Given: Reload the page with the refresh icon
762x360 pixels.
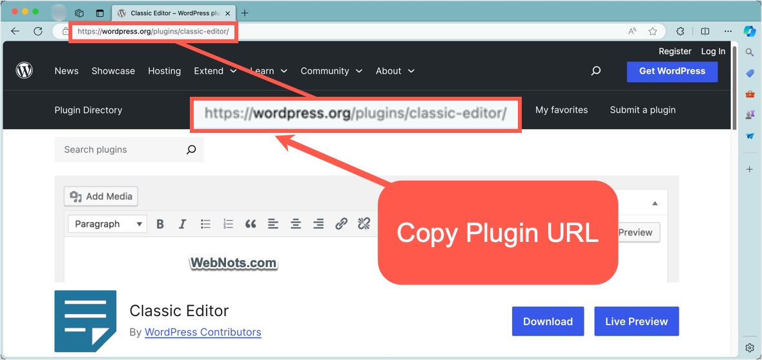Looking at the screenshot, I should pyautogui.click(x=38, y=31).
